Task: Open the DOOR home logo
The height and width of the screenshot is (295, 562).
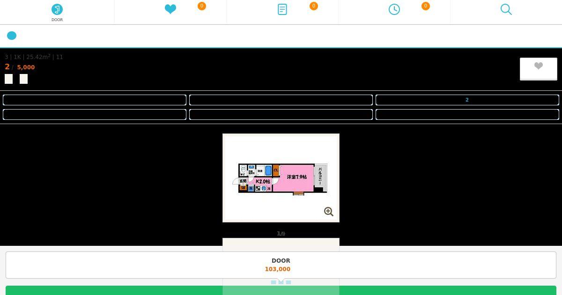Action: (x=57, y=13)
